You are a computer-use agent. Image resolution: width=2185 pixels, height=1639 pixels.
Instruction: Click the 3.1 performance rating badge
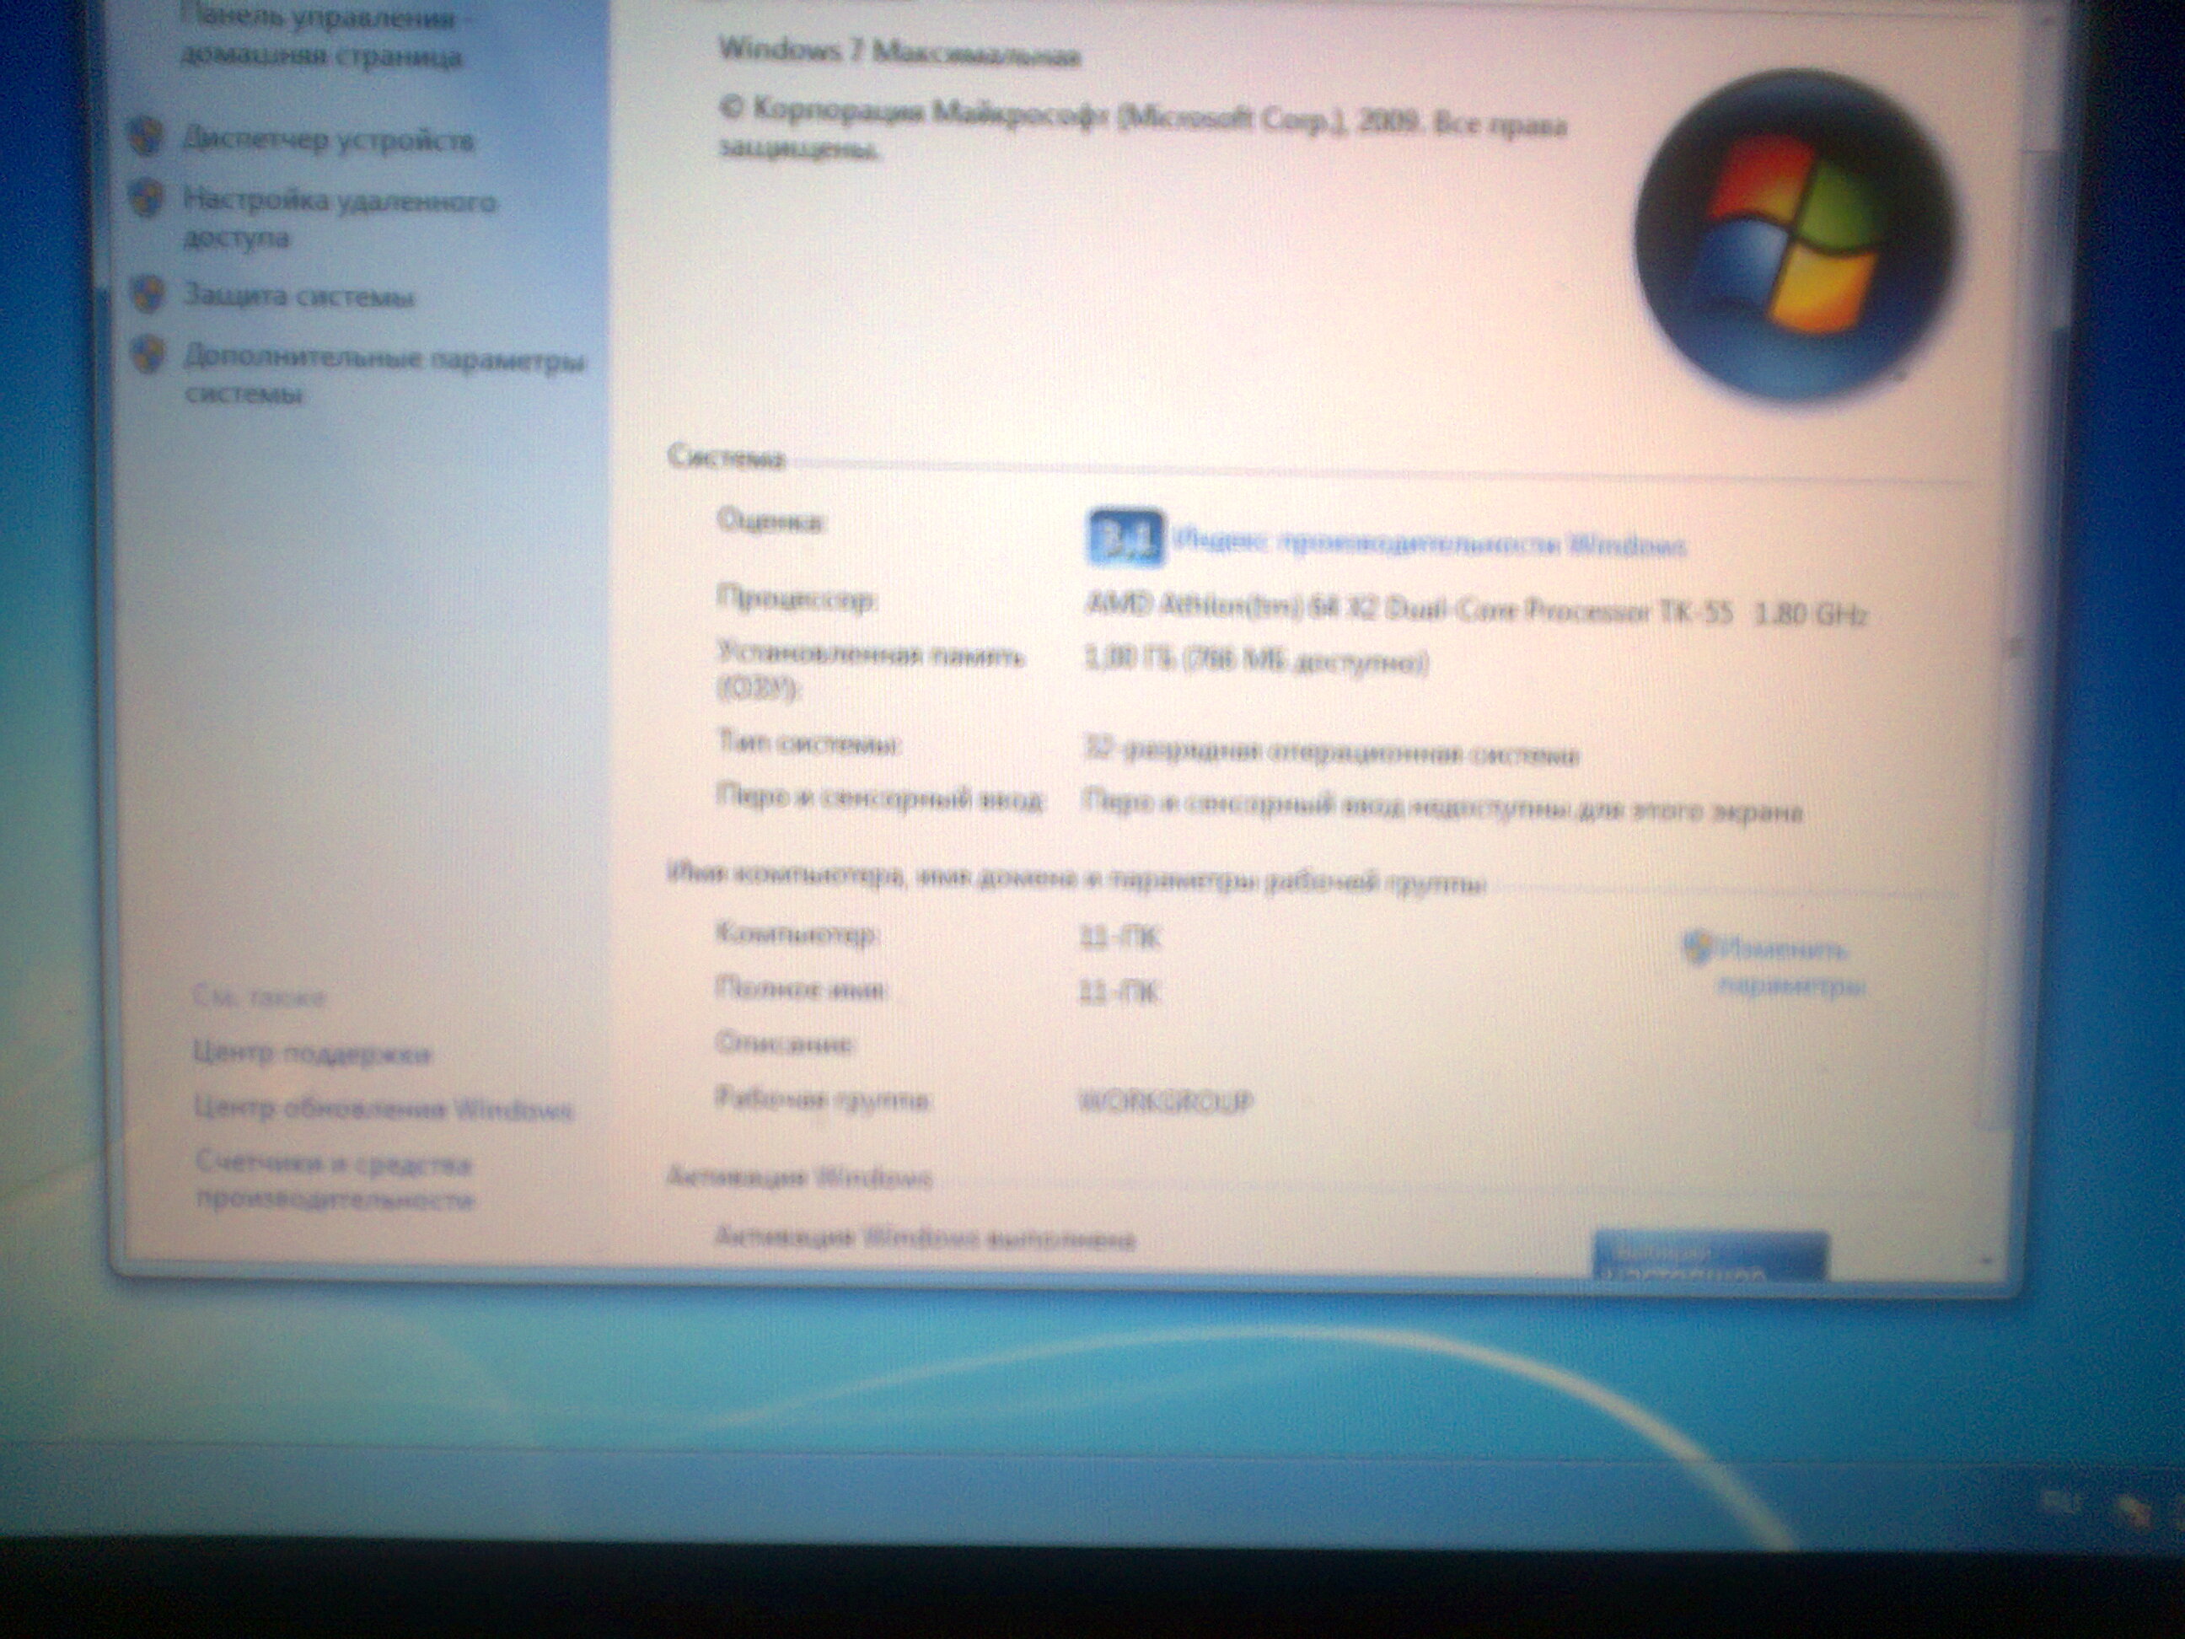click(x=1125, y=539)
